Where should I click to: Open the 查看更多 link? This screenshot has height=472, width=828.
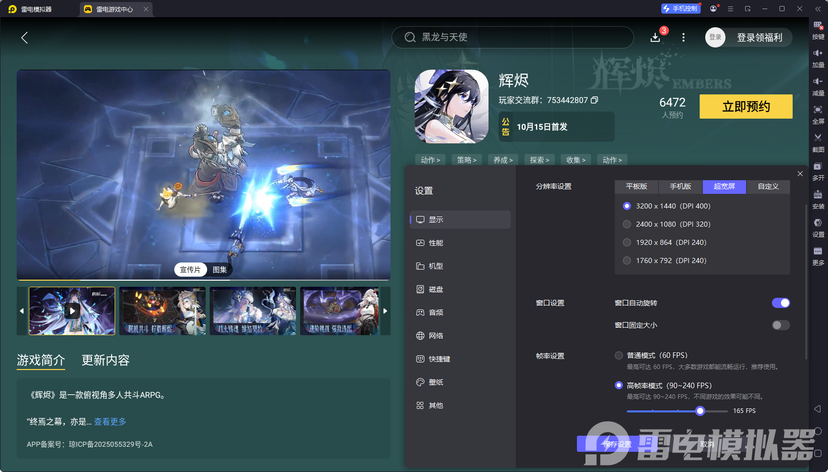pos(110,422)
